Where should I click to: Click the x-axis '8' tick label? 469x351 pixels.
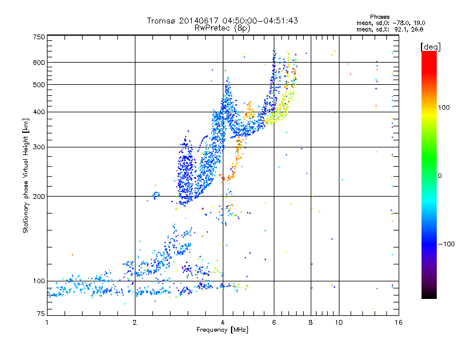(x=311, y=322)
